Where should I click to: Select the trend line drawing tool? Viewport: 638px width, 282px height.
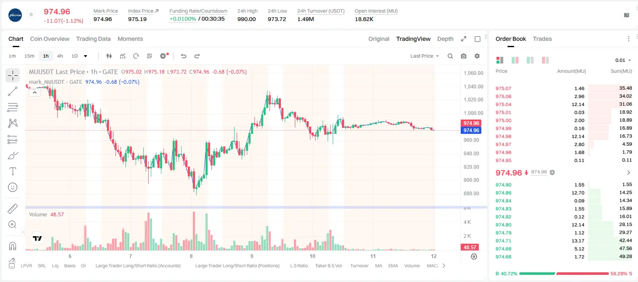pos(13,91)
